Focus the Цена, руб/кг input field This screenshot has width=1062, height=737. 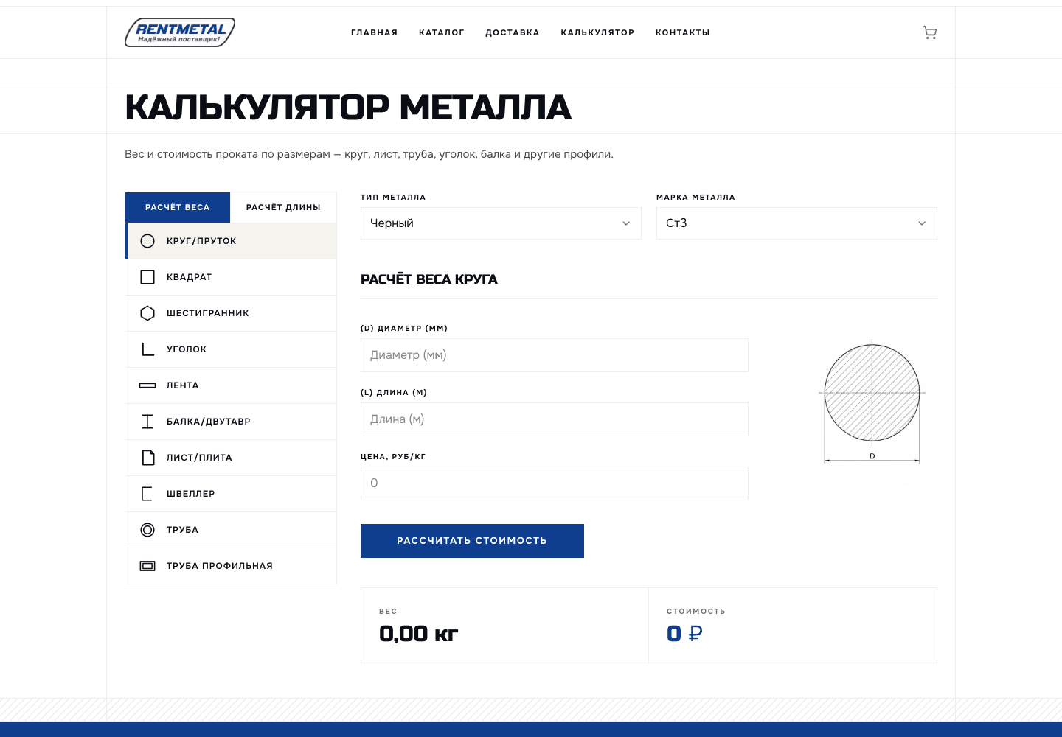click(555, 483)
